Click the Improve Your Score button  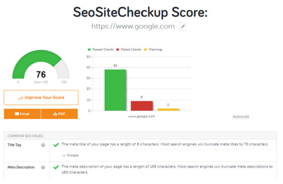pos(41,97)
